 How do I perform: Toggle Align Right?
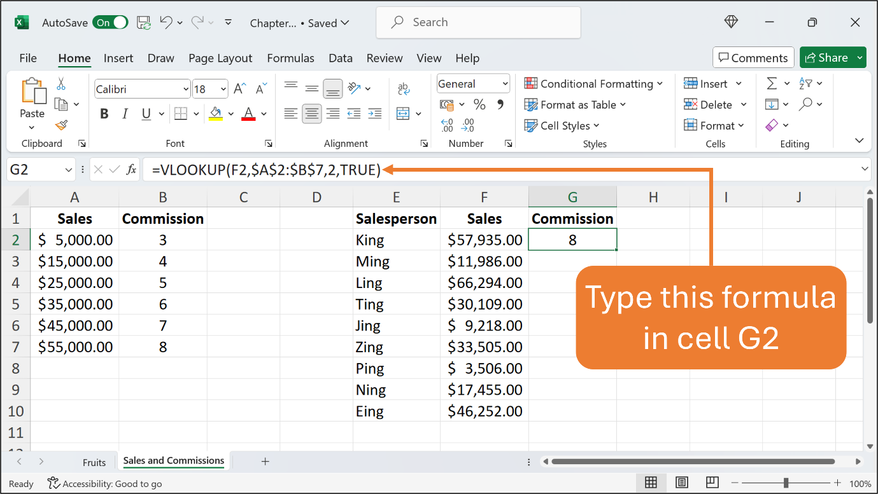pos(332,114)
